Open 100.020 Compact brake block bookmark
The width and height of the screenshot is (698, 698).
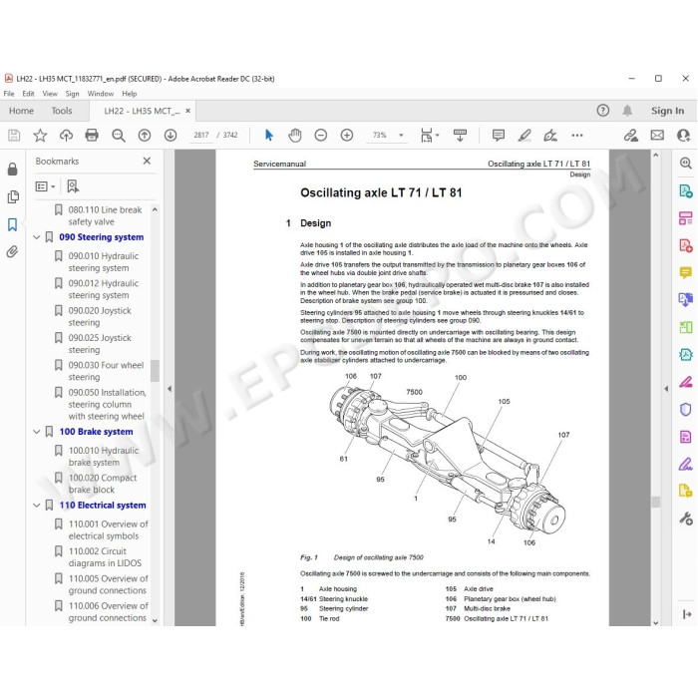[x=103, y=484]
